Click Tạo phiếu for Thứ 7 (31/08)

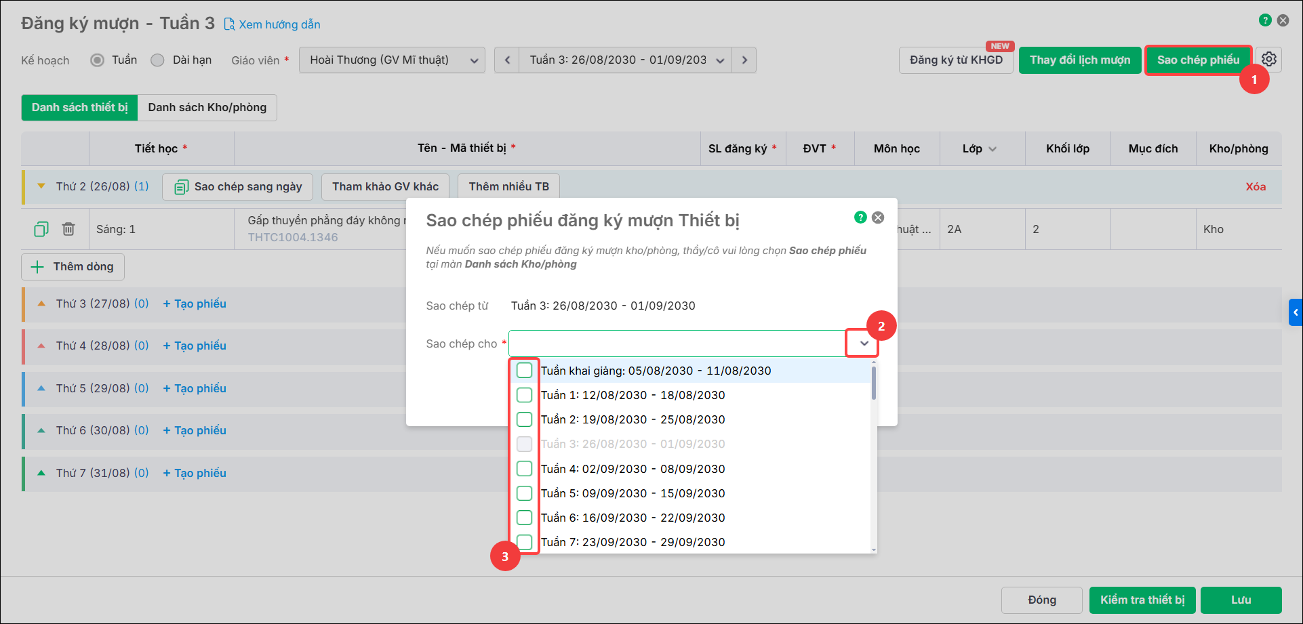(195, 473)
